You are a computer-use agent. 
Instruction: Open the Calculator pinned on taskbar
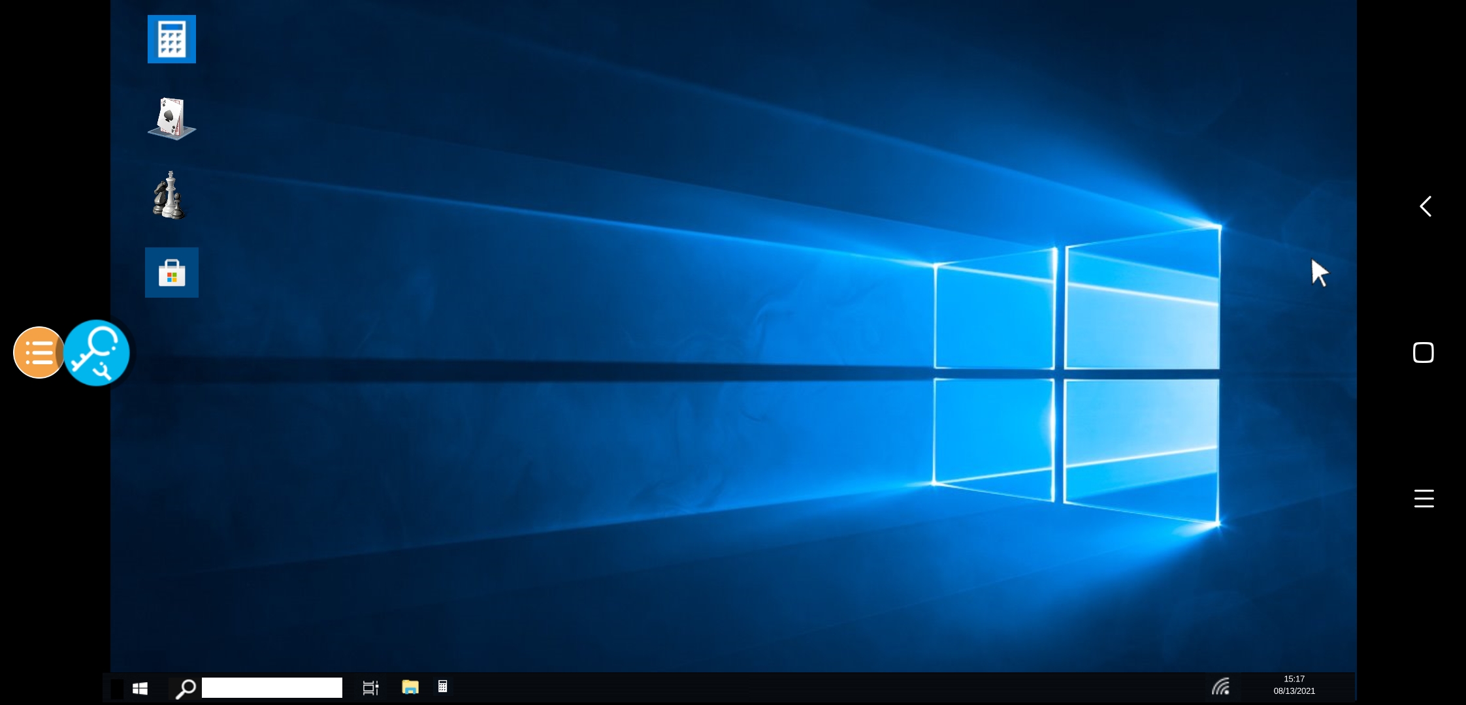point(442,686)
